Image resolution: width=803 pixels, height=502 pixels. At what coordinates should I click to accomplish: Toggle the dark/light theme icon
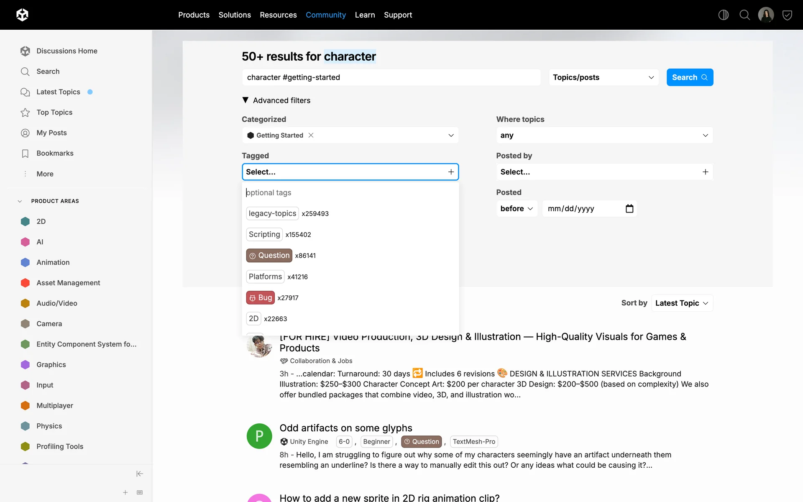pos(723,15)
